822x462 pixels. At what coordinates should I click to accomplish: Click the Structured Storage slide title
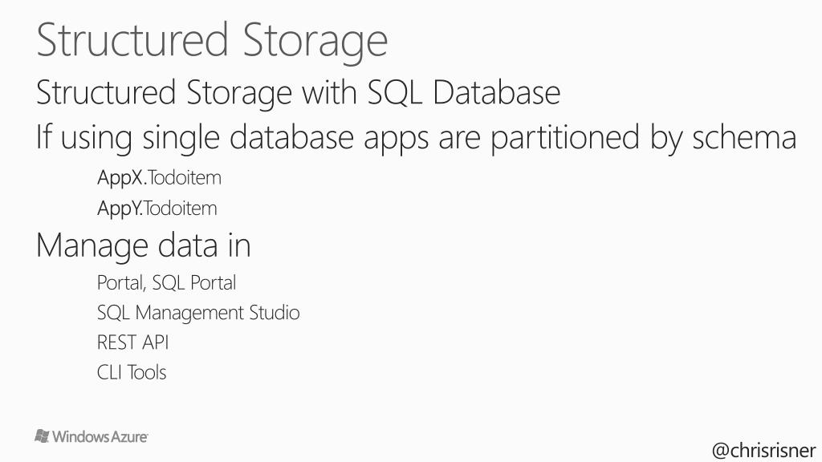[x=212, y=41]
